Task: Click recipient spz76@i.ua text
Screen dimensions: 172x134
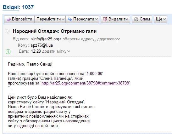Action: (42, 45)
